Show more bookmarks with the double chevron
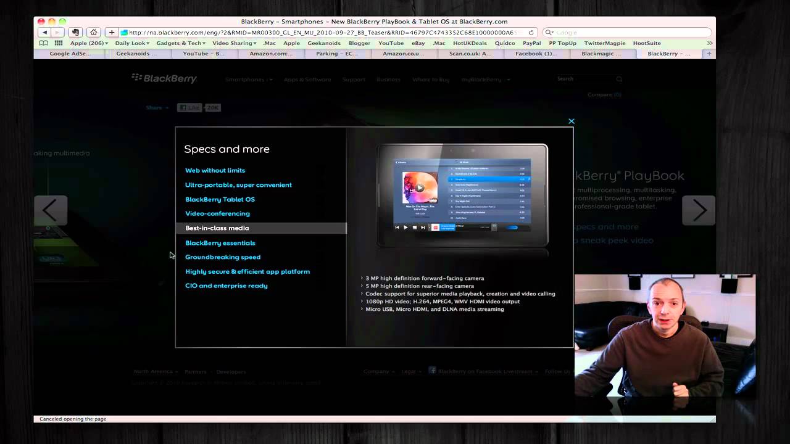 [710, 43]
